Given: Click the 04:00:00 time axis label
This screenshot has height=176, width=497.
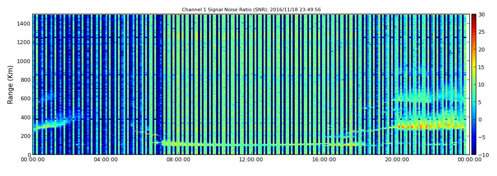Looking at the screenshot, I should pos(105,160).
